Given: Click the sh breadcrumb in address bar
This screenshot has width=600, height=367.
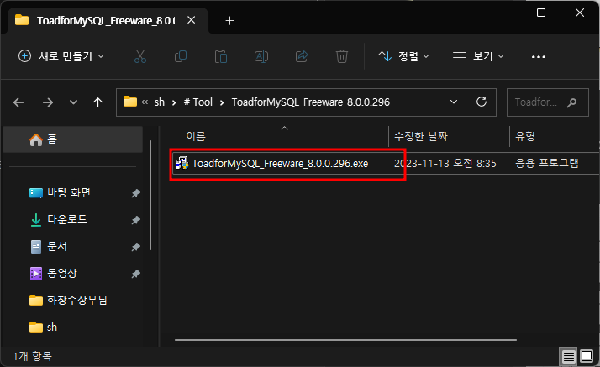Looking at the screenshot, I should point(159,102).
